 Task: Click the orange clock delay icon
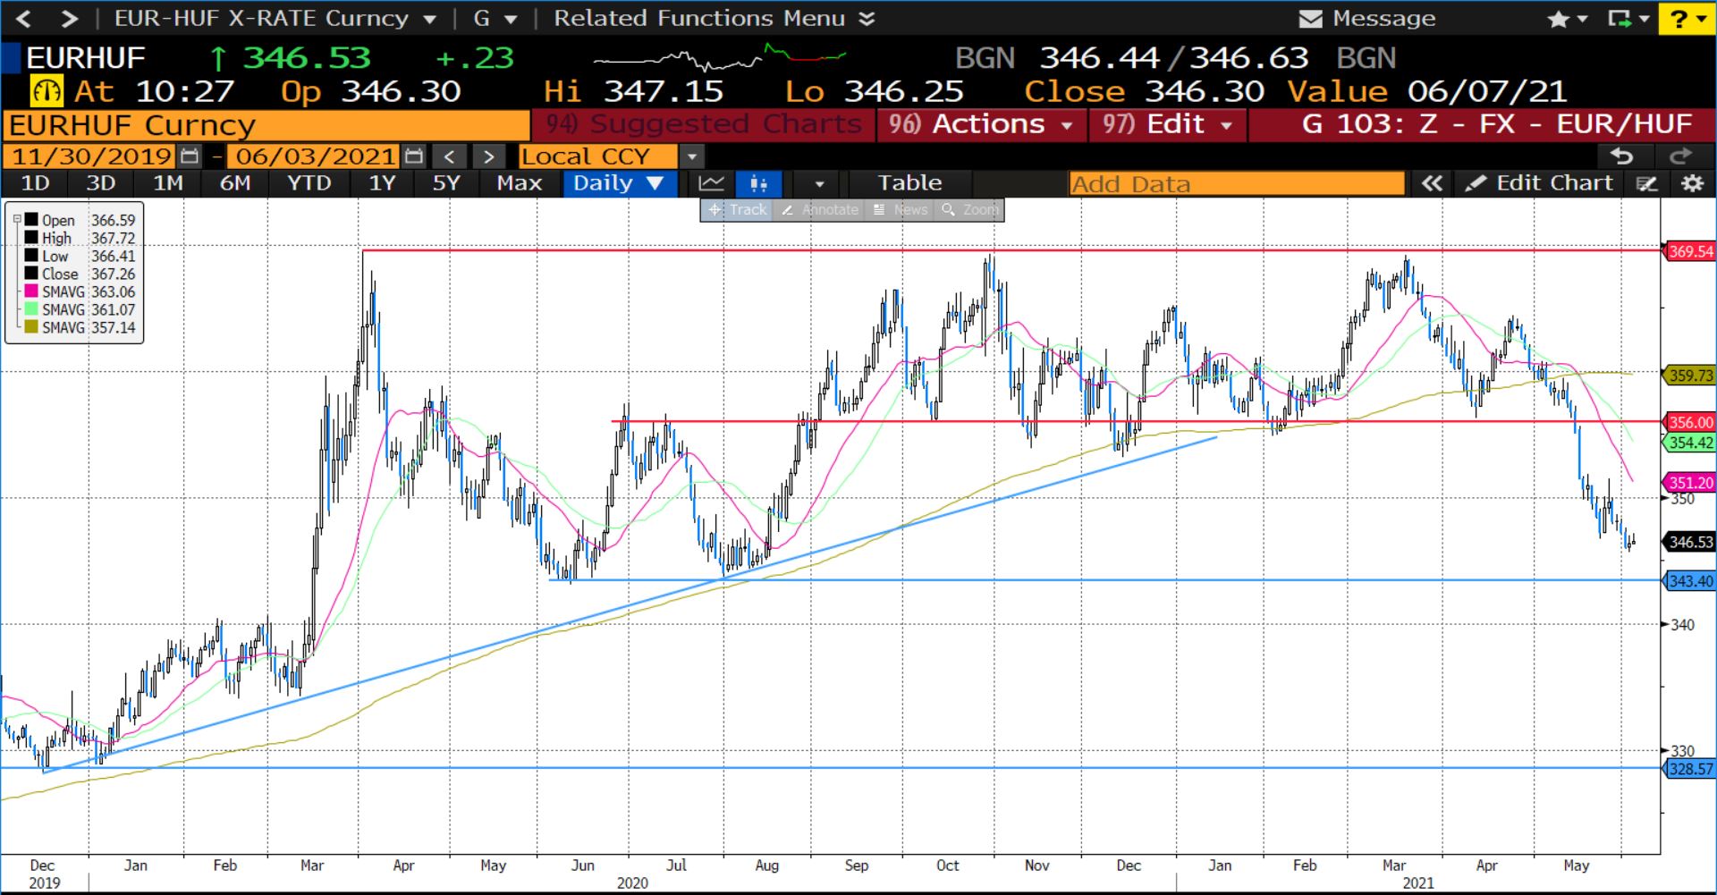[x=47, y=91]
